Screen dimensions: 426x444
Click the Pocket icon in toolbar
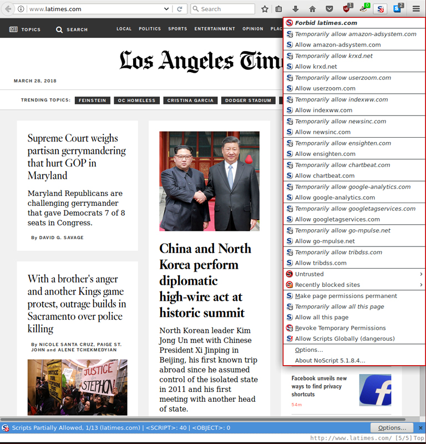329,9
